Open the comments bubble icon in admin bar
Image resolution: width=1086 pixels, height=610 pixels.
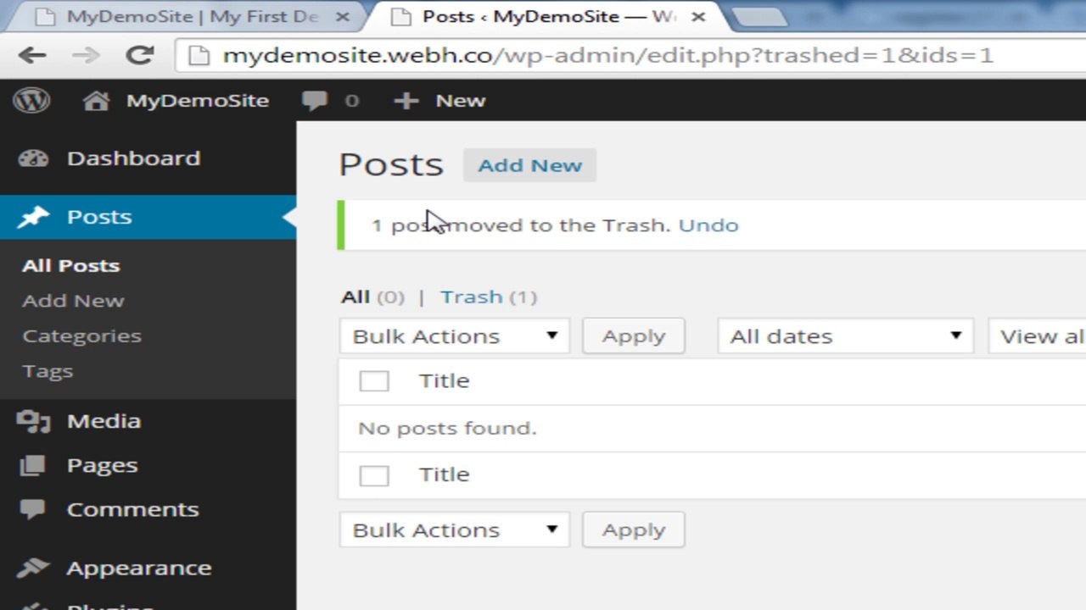[x=315, y=102]
